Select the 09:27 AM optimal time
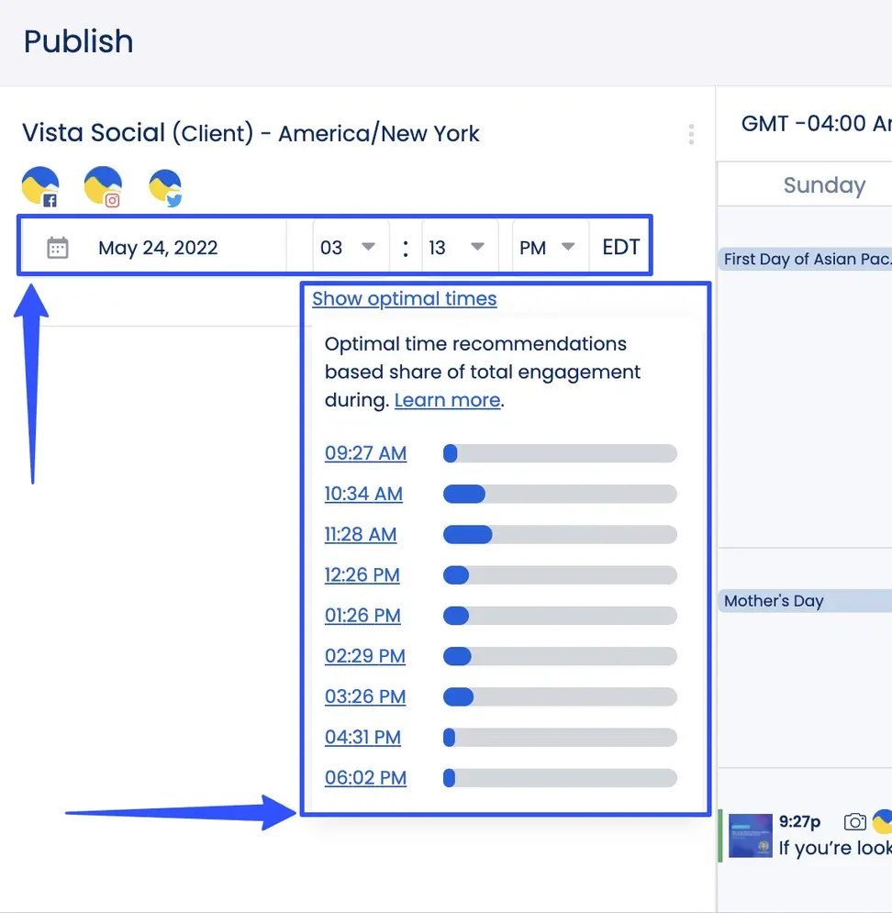This screenshot has height=913, width=892. tap(365, 453)
